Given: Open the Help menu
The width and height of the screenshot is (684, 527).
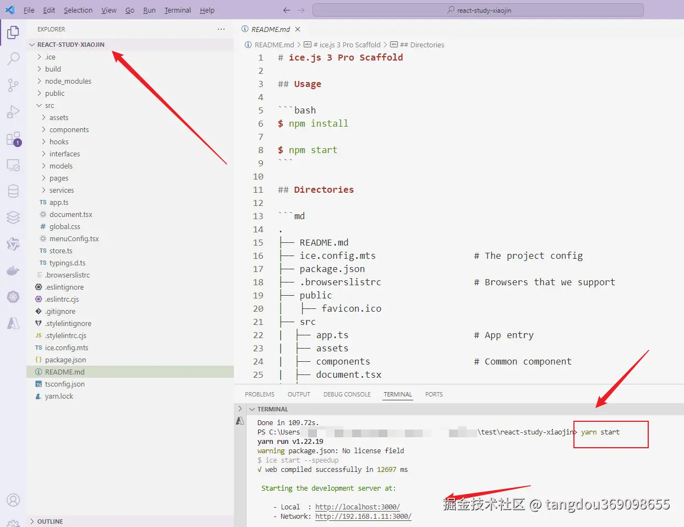Looking at the screenshot, I should 207,10.
